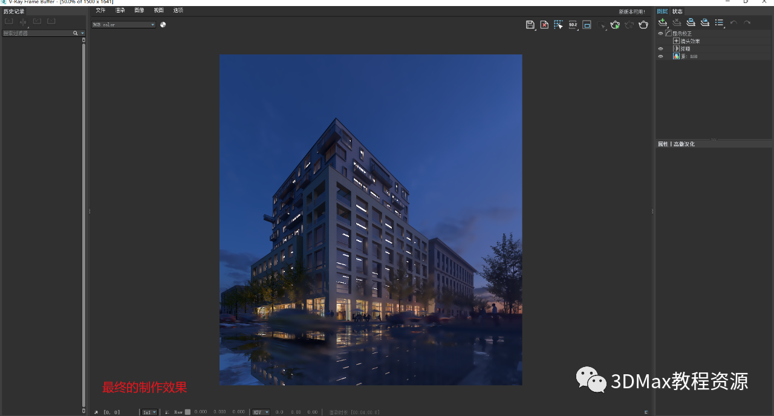Start rendering with the teapot render icon

(x=615, y=25)
